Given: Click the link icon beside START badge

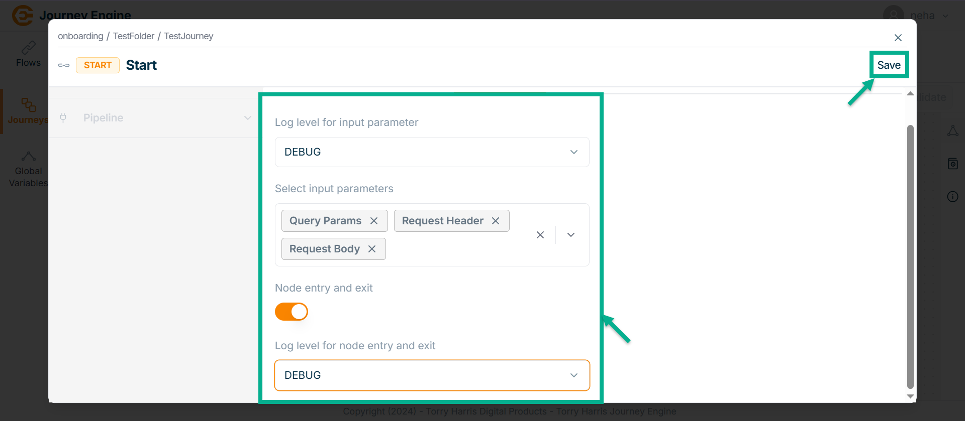Looking at the screenshot, I should (x=64, y=65).
